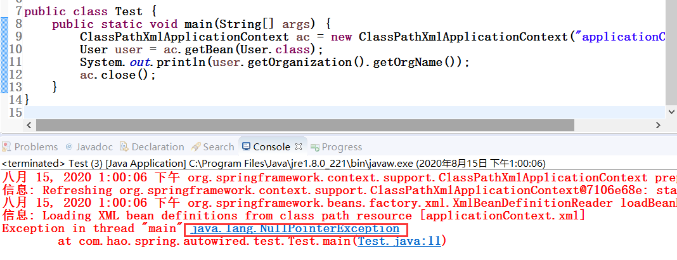The image size is (677, 260).
Task: Click the 'main(String[] args)' method signature
Action: [251, 23]
